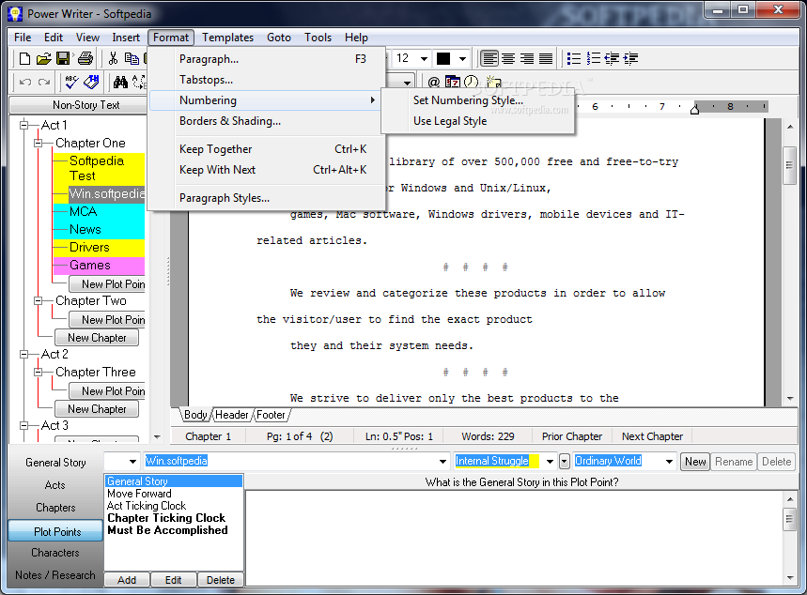Redo the last action
Screen dimensions: 807x595
point(44,82)
